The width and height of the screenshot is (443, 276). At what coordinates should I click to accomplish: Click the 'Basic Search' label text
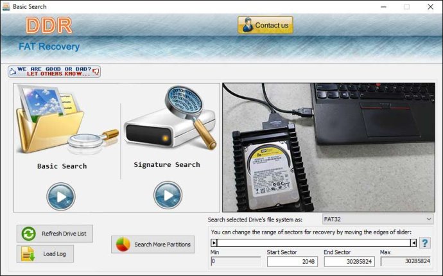(62, 166)
